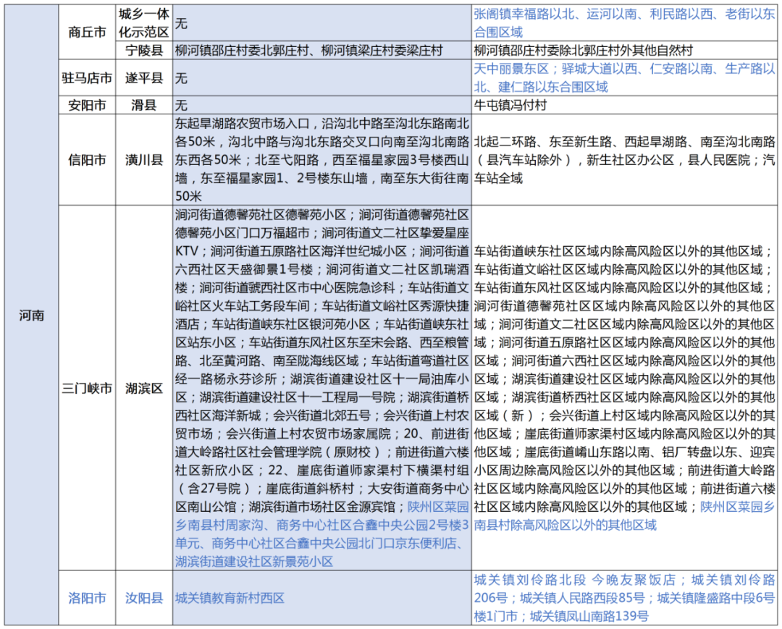Click the 天中丽景东区 blue text cell
Image resolution: width=782 pixels, height=629 pixels.
[x=624, y=78]
